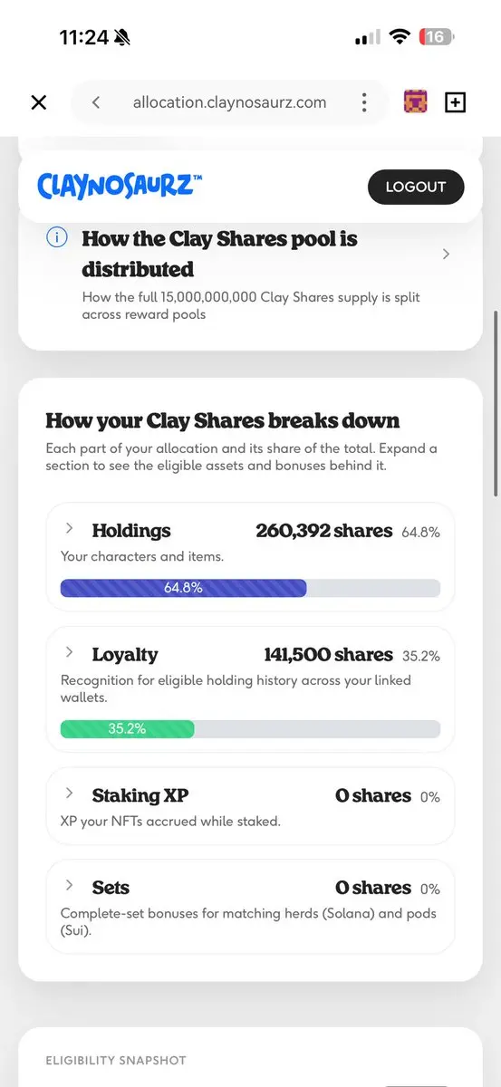Open the three-dot browser options menu
This screenshot has height=1087, width=501.
pyautogui.click(x=364, y=102)
